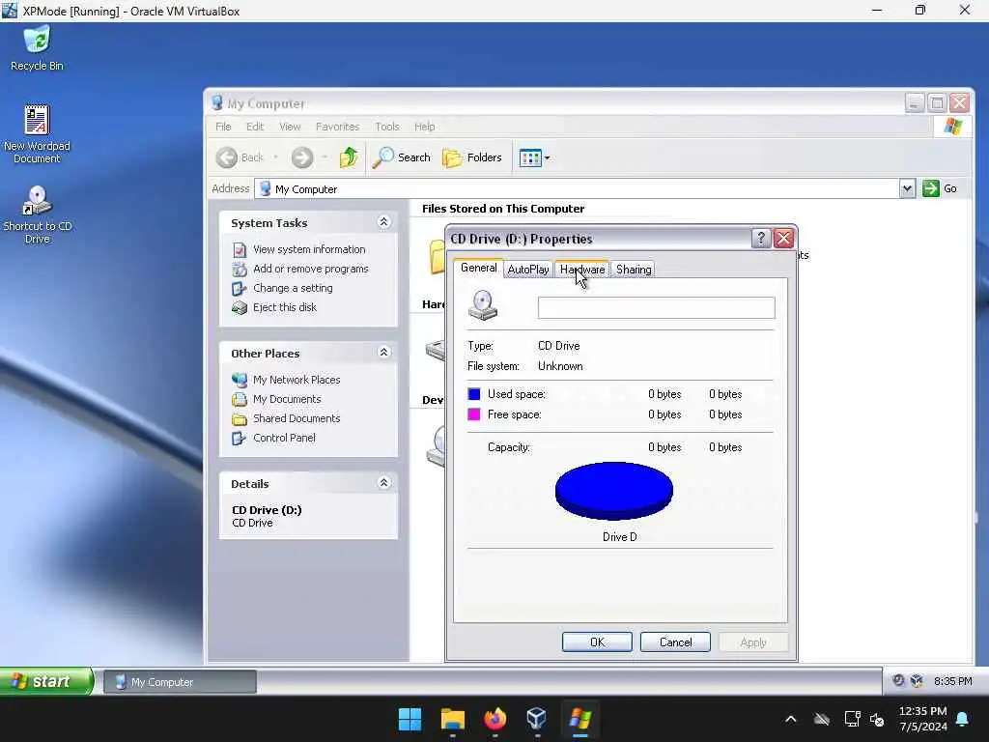Collapse the Details panel
The image size is (989, 742).
click(383, 483)
